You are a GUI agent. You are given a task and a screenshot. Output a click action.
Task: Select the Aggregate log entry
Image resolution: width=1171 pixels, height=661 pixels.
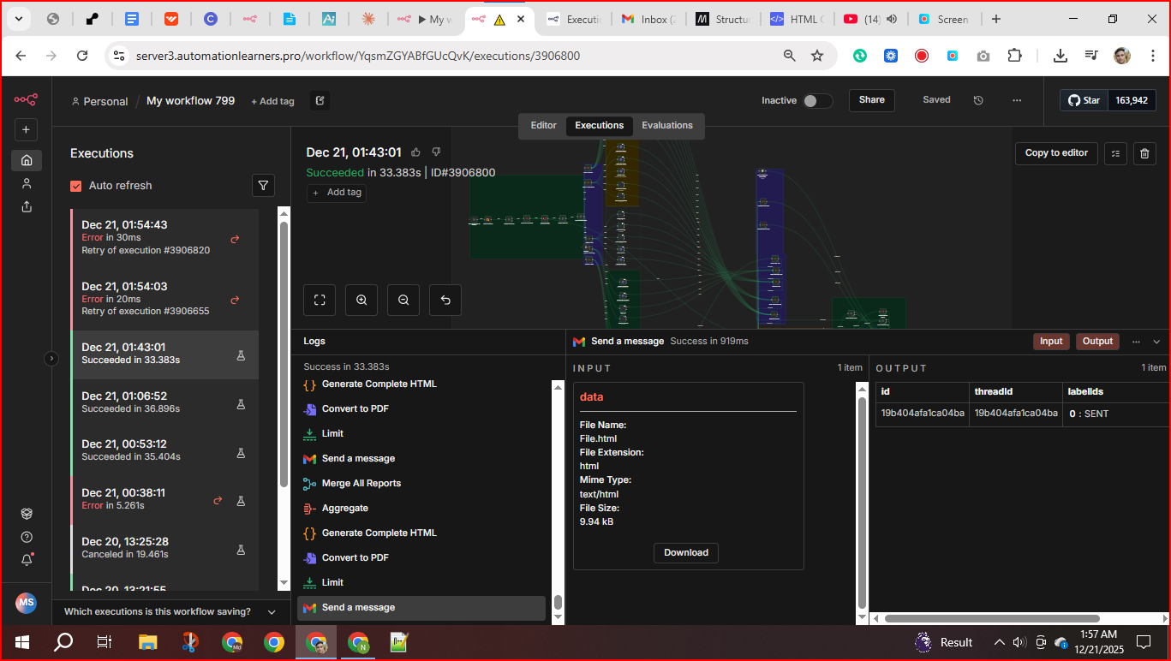click(421, 509)
